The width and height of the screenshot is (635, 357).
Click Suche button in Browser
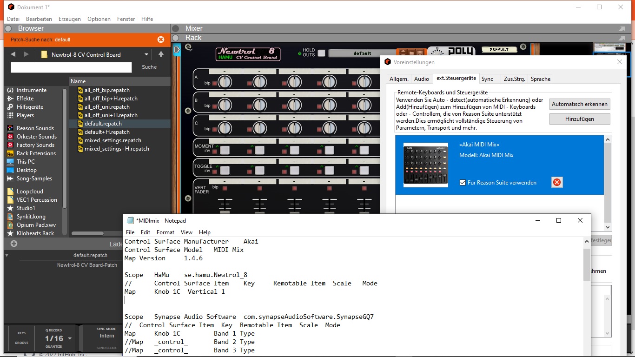click(x=149, y=67)
